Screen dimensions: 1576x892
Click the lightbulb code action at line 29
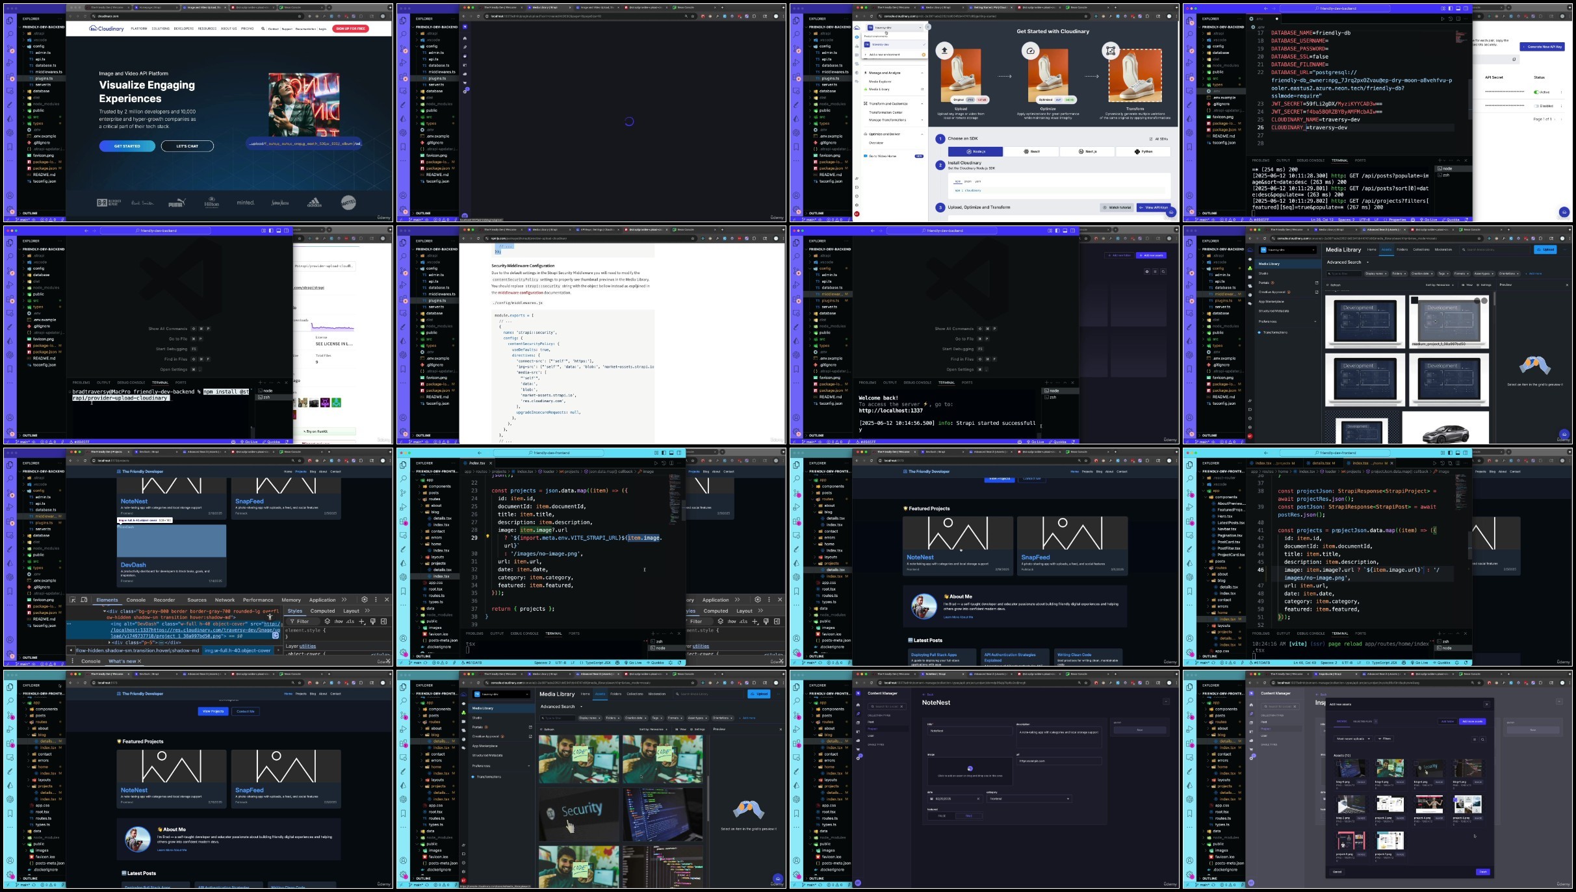click(488, 537)
